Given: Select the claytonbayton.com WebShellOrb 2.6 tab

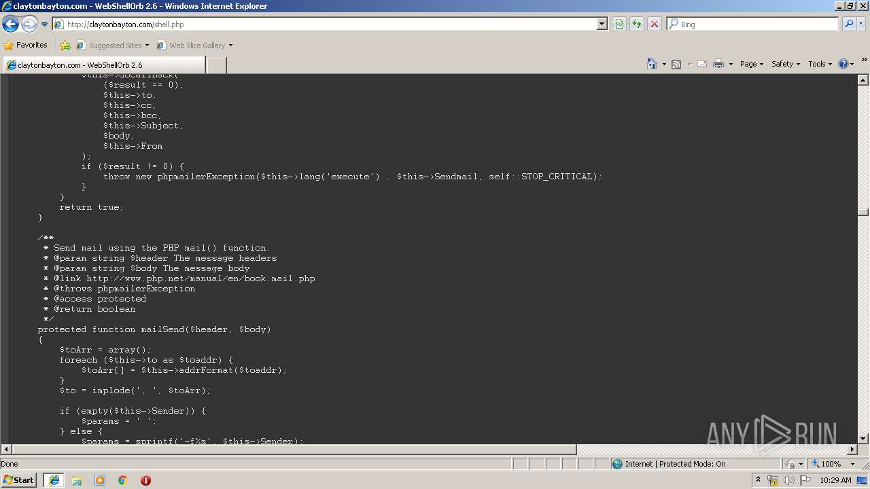Looking at the screenshot, I should coord(103,65).
